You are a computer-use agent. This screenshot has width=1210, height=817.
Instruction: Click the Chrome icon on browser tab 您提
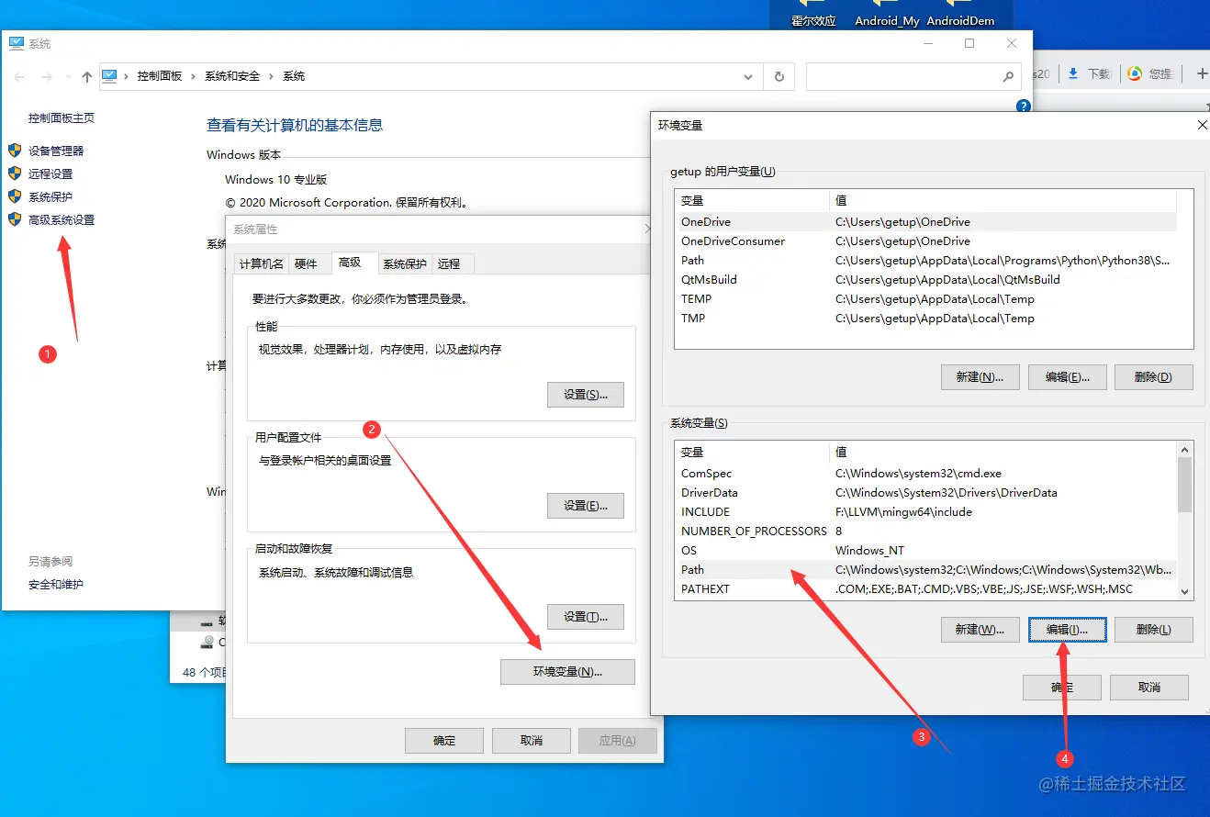(1135, 73)
